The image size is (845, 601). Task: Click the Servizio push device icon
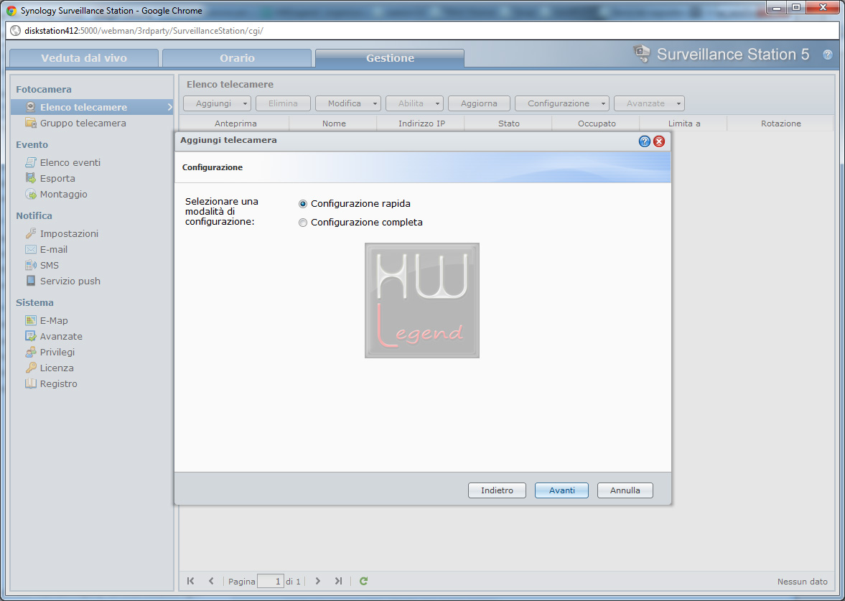pos(31,281)
